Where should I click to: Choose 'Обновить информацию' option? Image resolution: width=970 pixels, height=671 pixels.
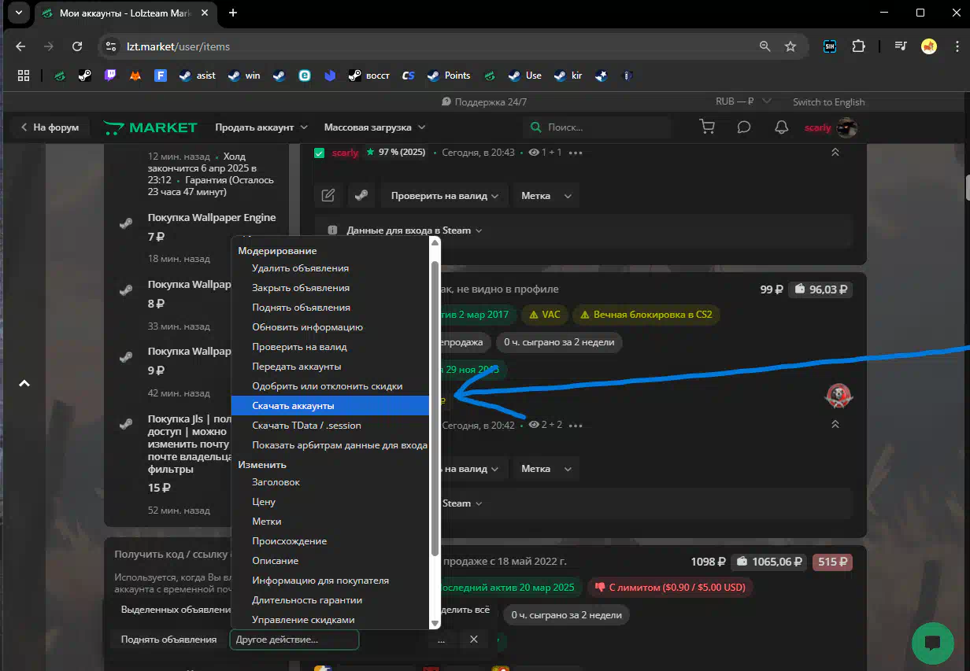coord(330,327)
